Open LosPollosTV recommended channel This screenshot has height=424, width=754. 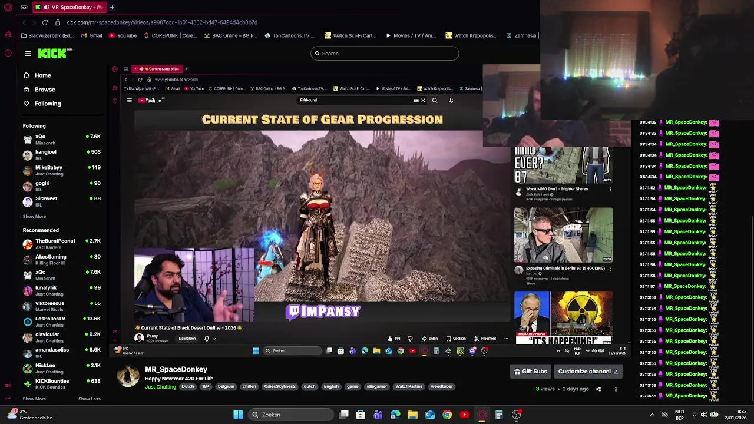[x=62, y=322]
